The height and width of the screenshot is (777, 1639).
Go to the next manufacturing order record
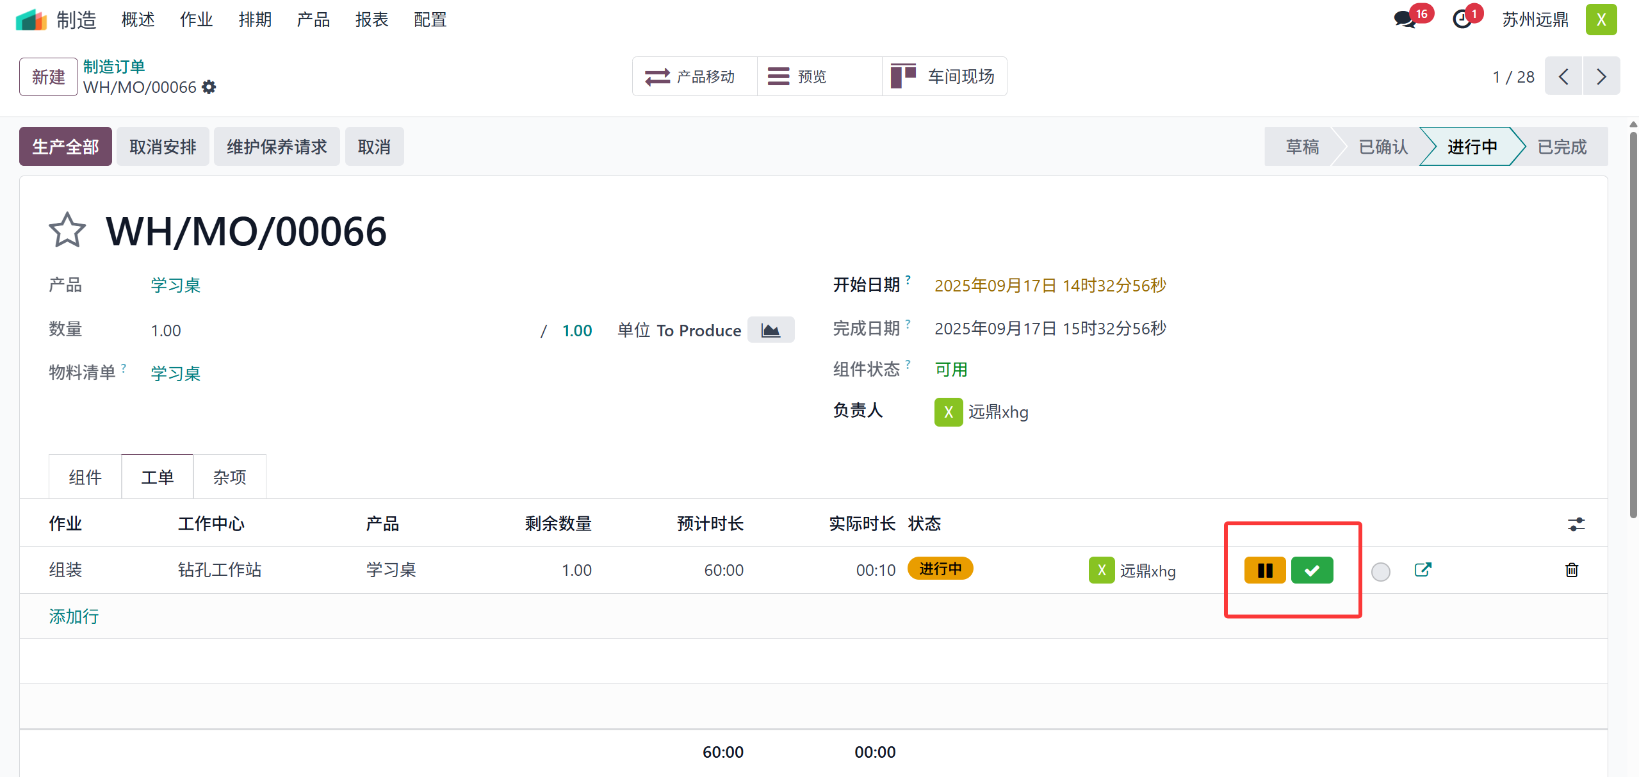(x=1601, y=77)
